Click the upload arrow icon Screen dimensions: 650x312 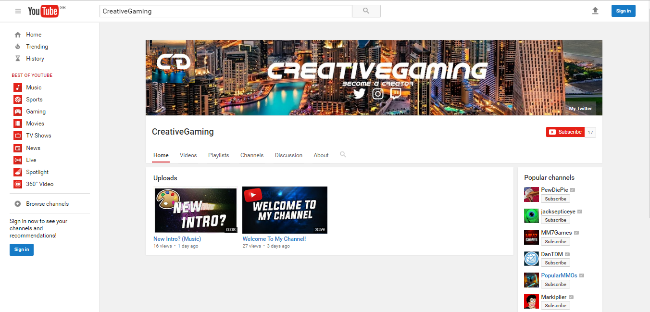coord(595,11)
